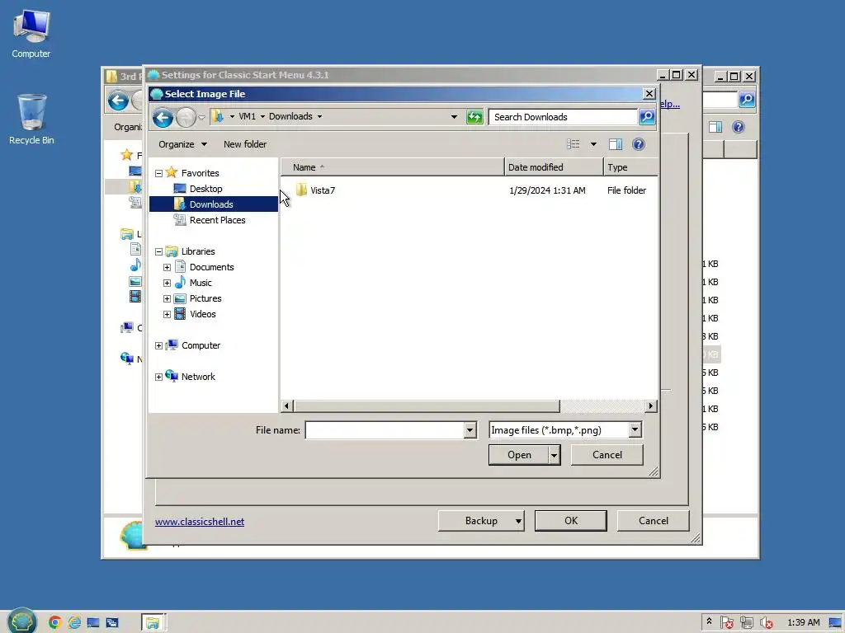
Task: Click the File name input field
Action: (385, 429)
